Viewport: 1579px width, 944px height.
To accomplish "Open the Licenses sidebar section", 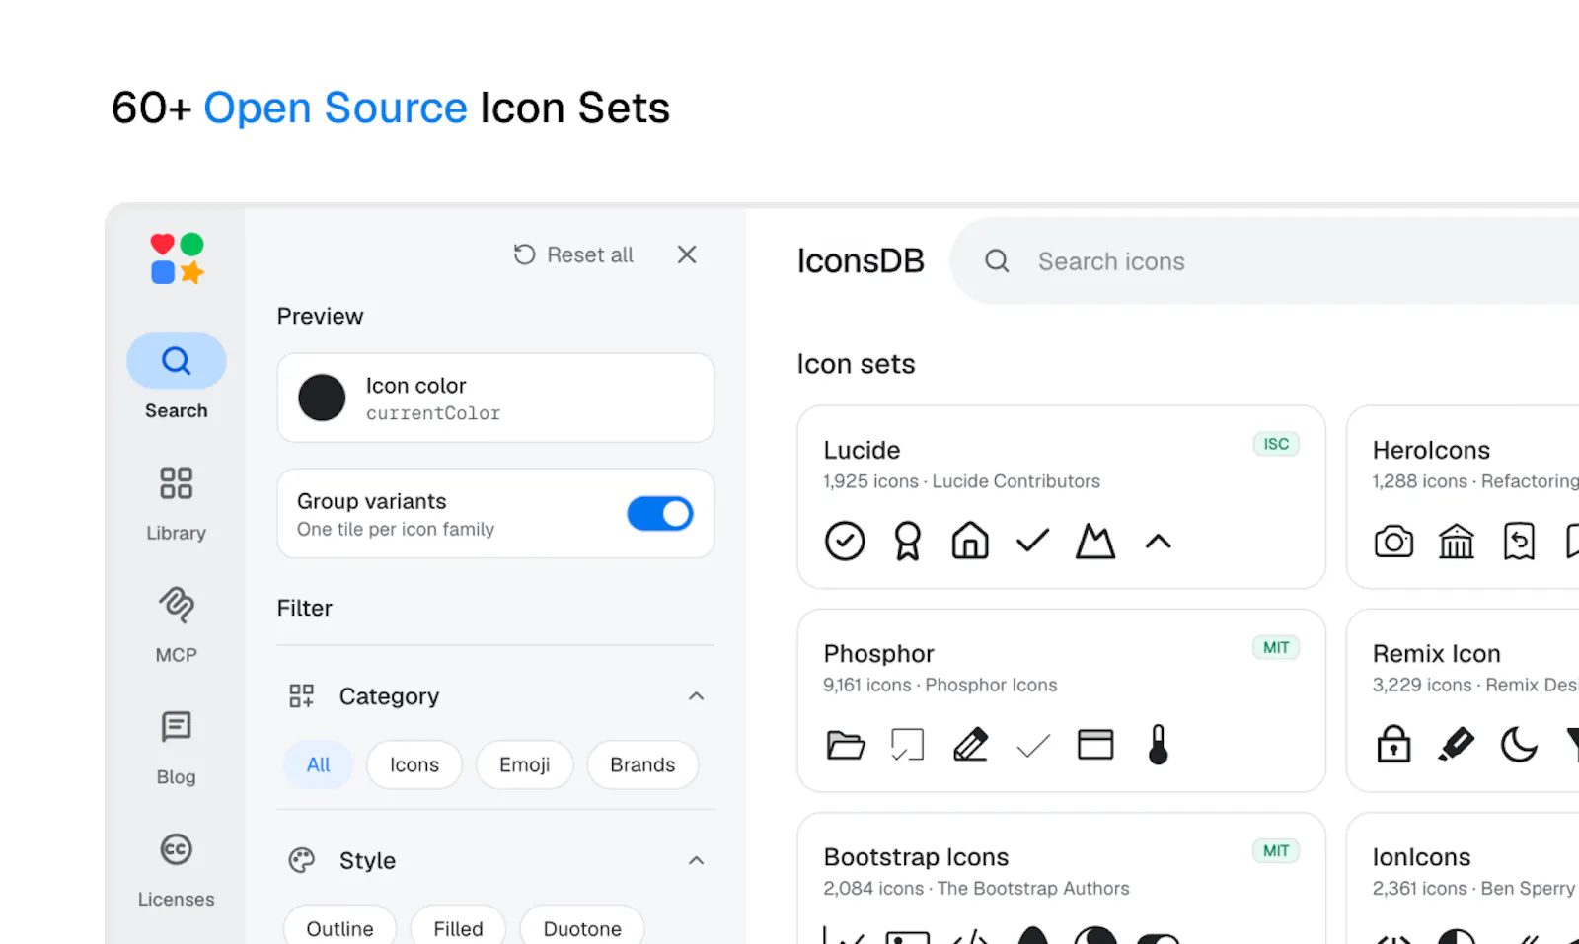I will 177,870.
